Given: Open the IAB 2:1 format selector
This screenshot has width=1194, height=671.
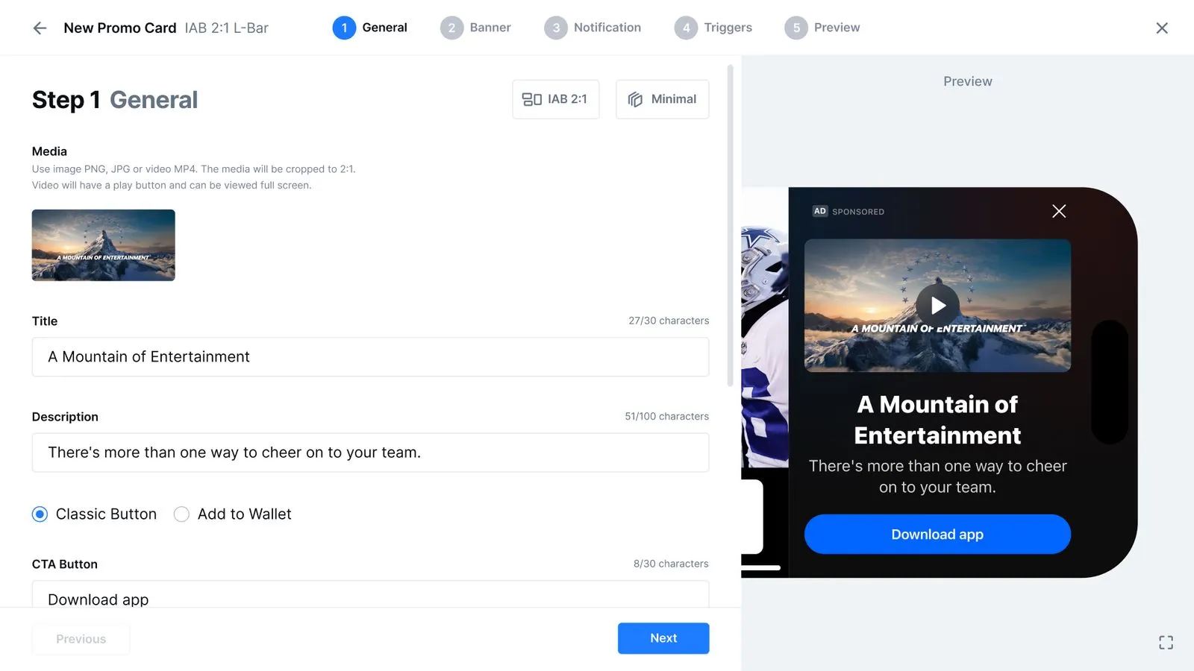Looking at the screenshot, I should [x=555, y=99].
